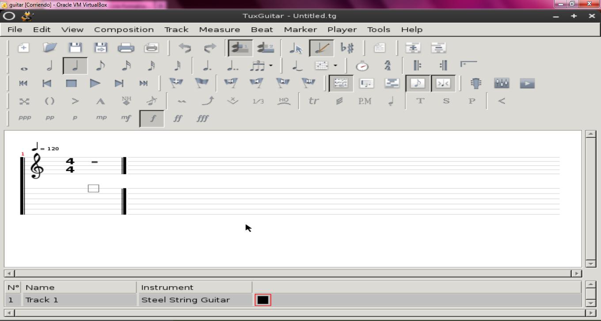Add a marker with the flag-plus icon
This screenshot has width=601, height=321.
click(x=176, y=83)
